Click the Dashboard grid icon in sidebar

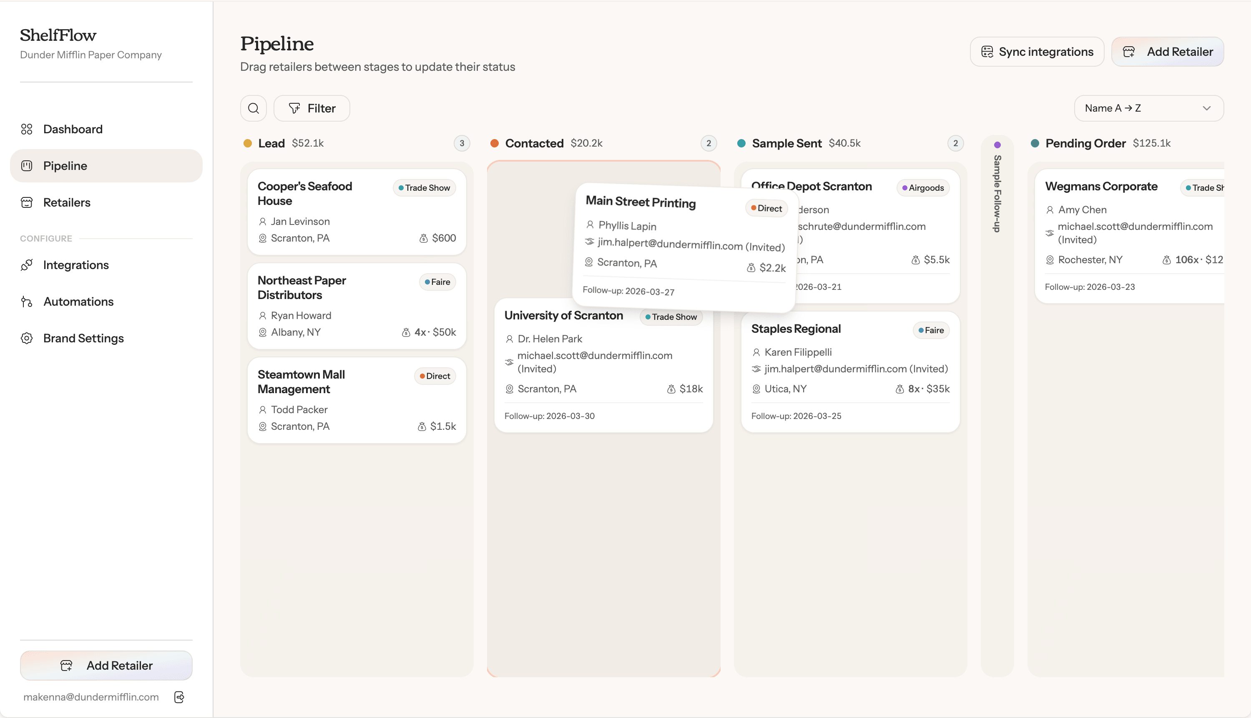point(27,129)
